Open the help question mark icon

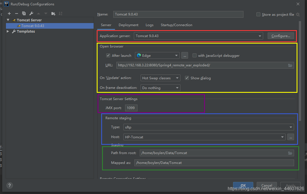[x=10, y=185]
